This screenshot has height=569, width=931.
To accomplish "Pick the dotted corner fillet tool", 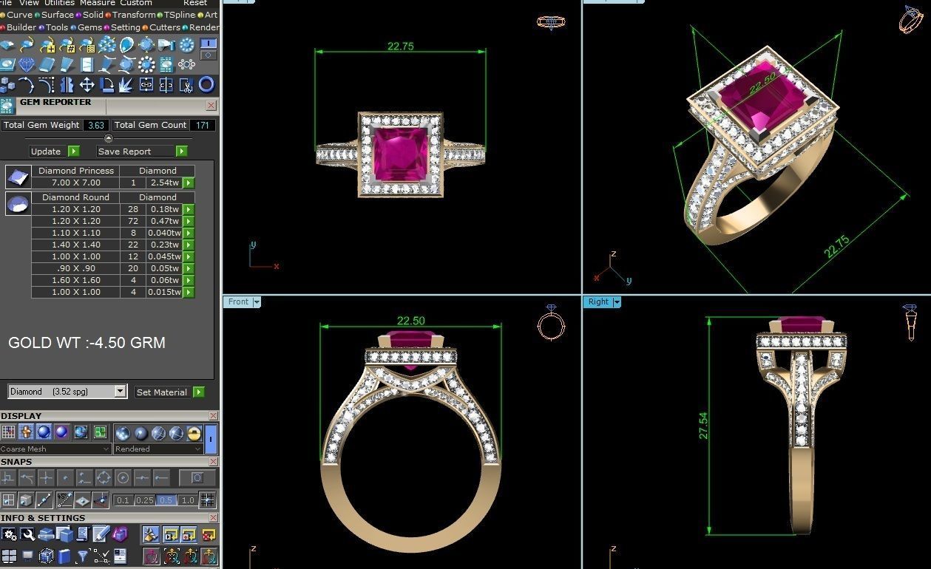I will point(46,85).
